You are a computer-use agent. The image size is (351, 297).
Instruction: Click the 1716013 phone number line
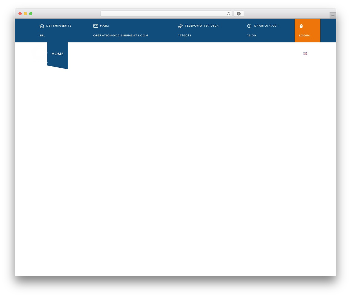pos(185,36)
